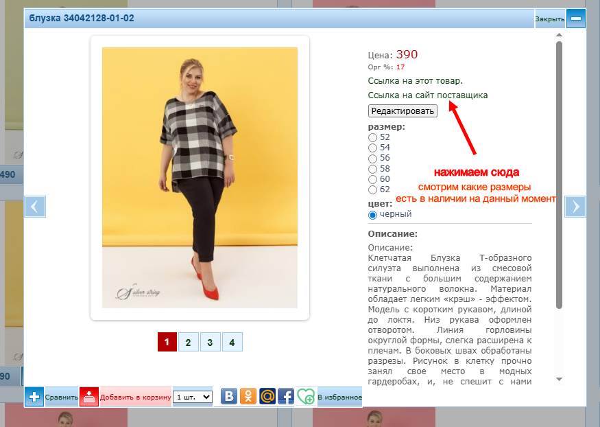This screenshot has width=600, height=427.
Task: Share the product on Odnoklassniki
Action: tap(248, 396)
